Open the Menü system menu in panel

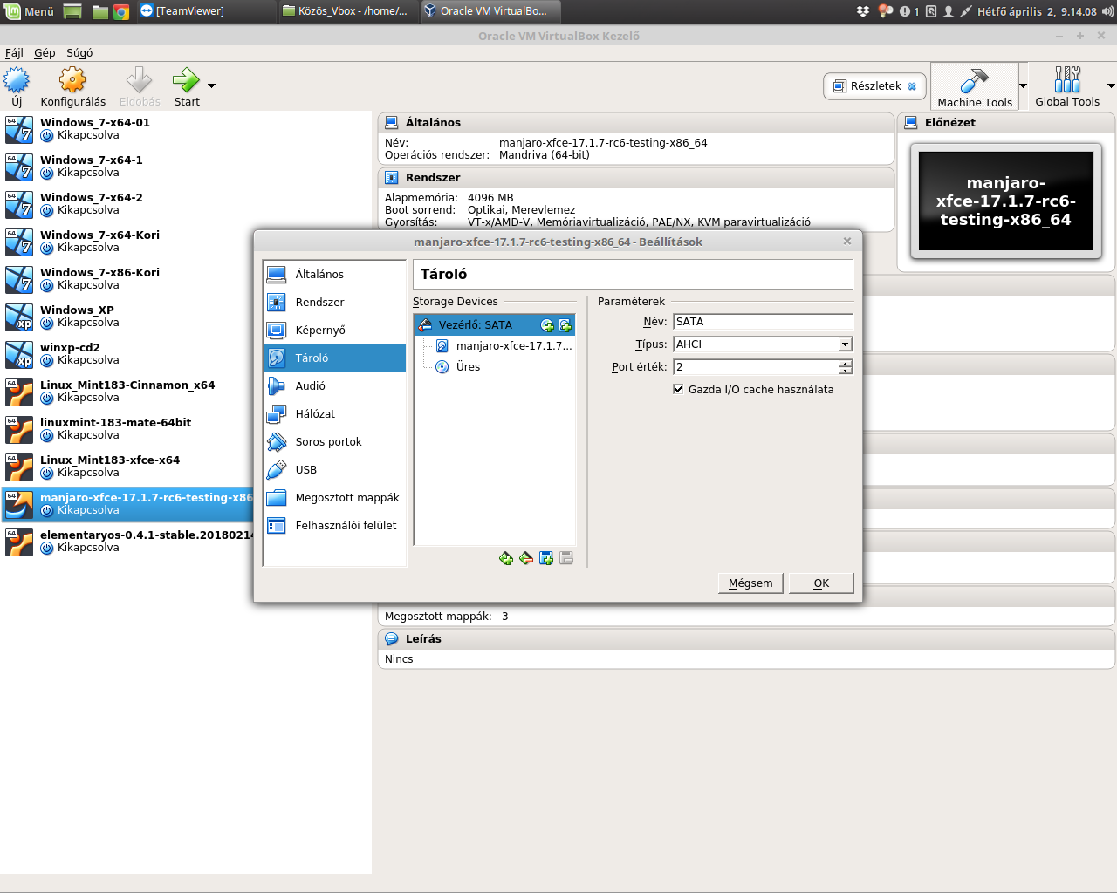point(31,11)
